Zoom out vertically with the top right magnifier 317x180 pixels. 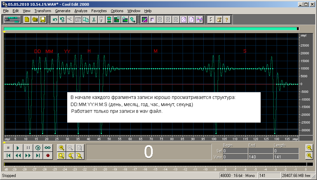pos(309,148)
